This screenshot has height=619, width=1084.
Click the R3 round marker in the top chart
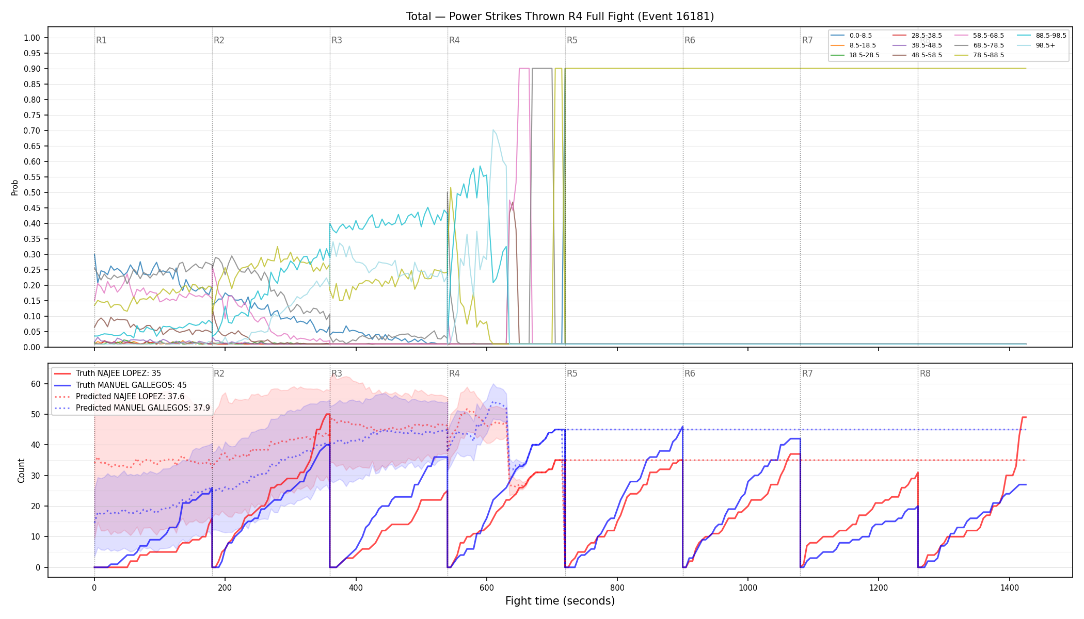[x=337, y=40]
